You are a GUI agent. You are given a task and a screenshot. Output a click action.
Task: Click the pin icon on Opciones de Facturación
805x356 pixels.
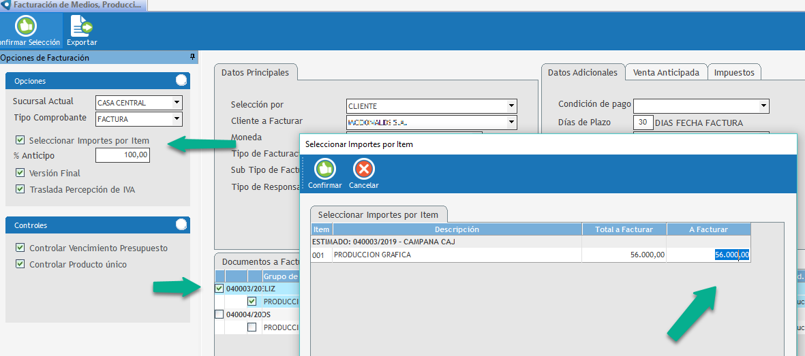pyautogui.click(x=192, y=57)
